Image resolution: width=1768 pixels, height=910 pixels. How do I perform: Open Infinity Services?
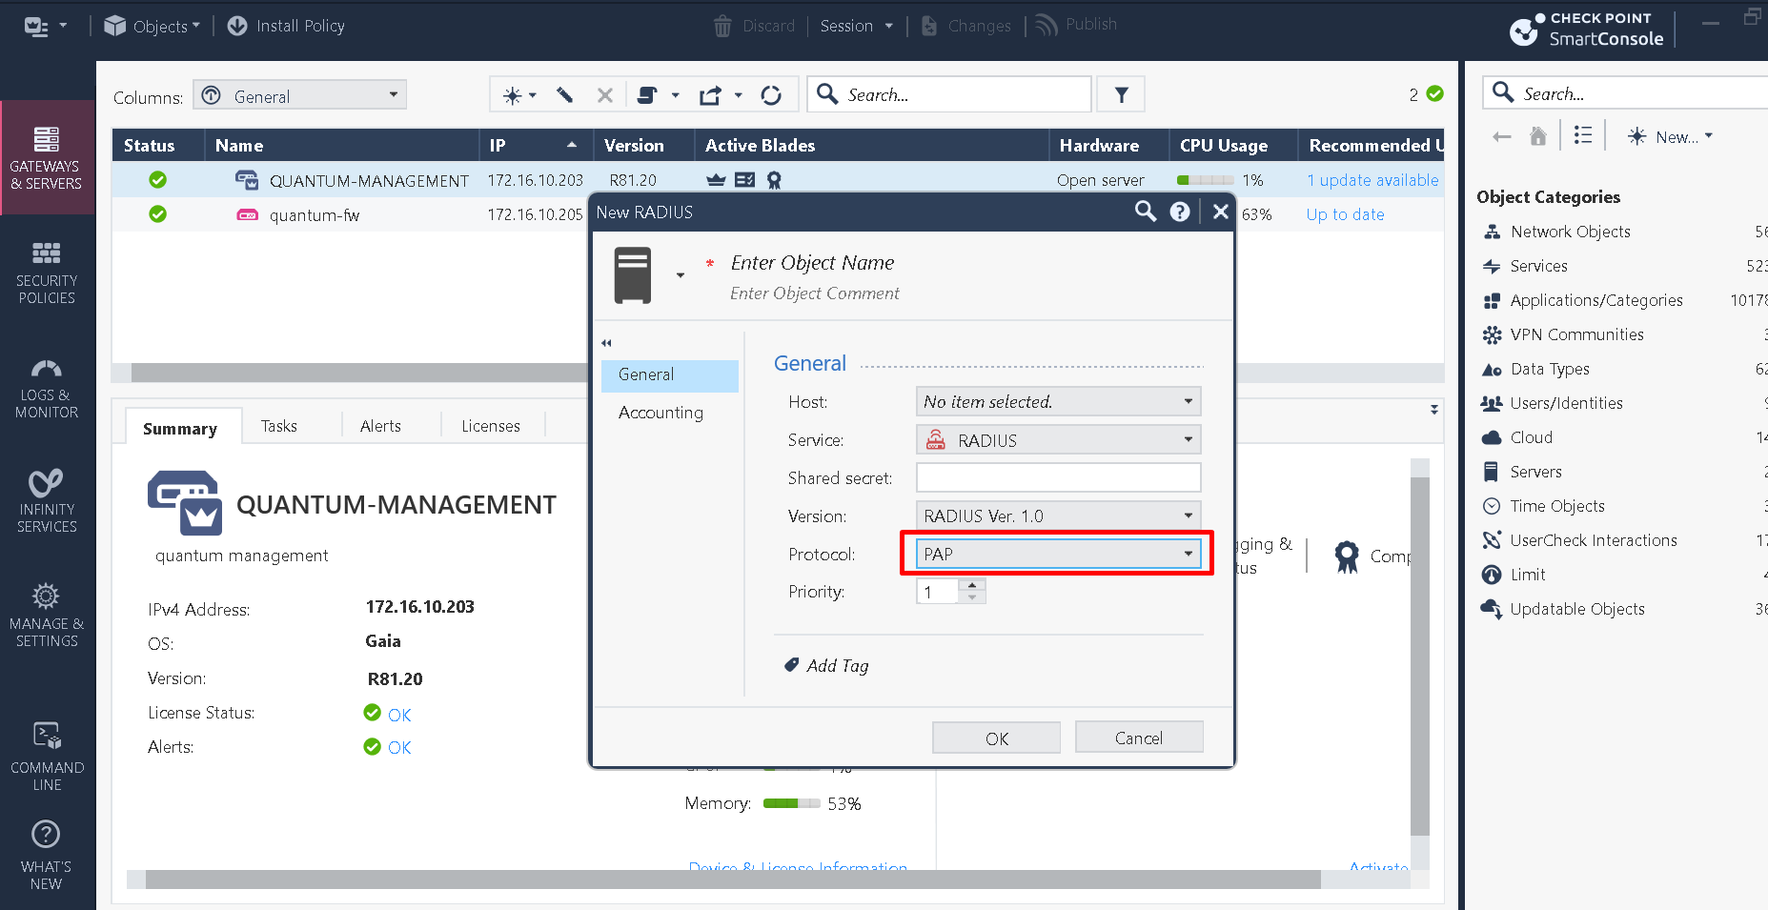pyautogui.click(x=47, y=500)
